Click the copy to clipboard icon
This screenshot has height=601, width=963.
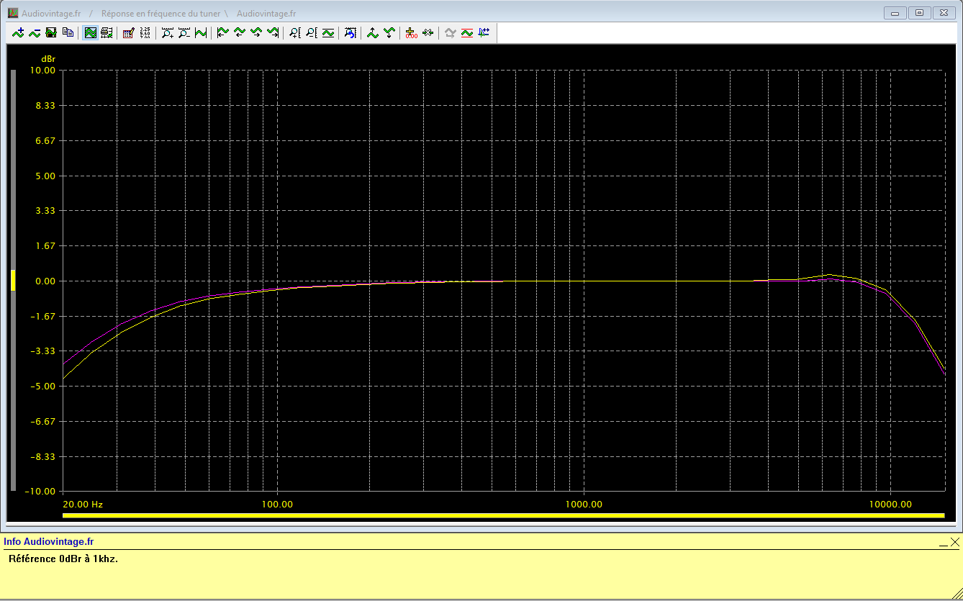tap(68, 32)
